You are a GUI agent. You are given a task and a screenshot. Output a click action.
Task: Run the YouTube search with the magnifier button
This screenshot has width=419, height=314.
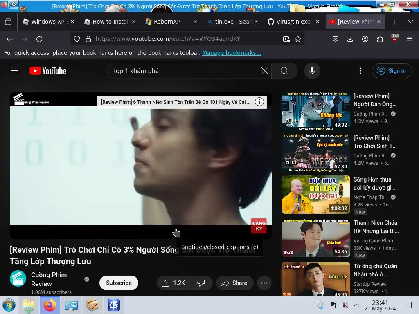click(x=284, y=71)
